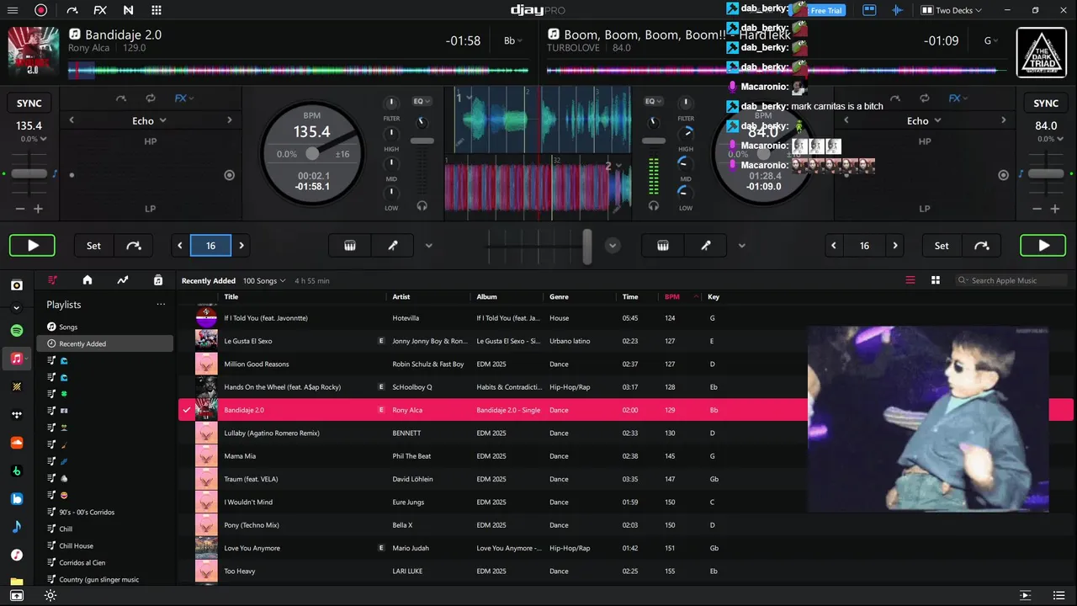This screenshot has height=606, width=1077.
Task: Toggle left deck headphone pre-cue
Action: click(x=422, y=205)
